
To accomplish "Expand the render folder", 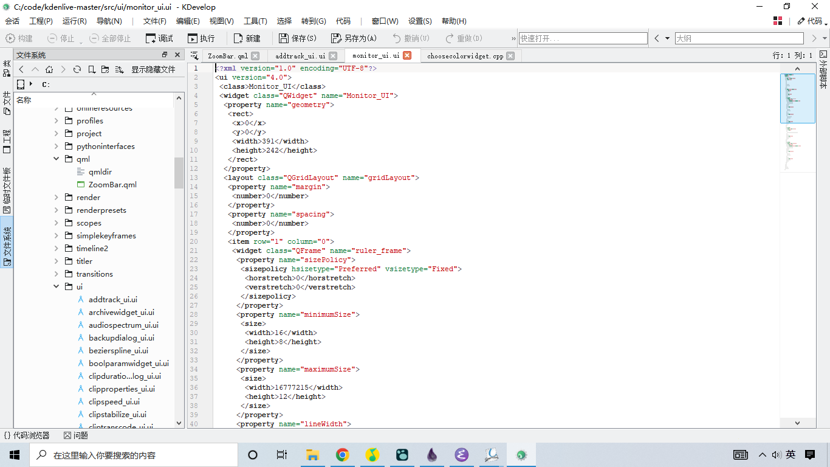I will click(57, 197).
